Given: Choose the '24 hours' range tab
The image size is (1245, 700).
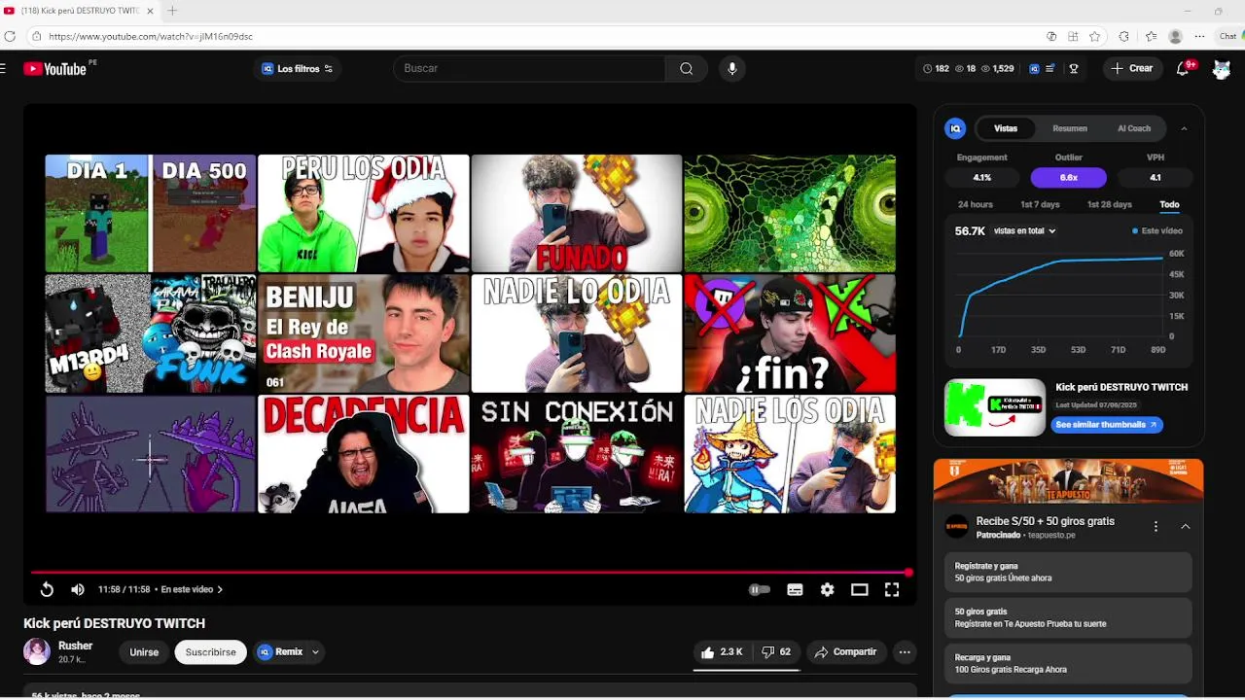Looking at the screenshot, I should click(x=976, y=205).
